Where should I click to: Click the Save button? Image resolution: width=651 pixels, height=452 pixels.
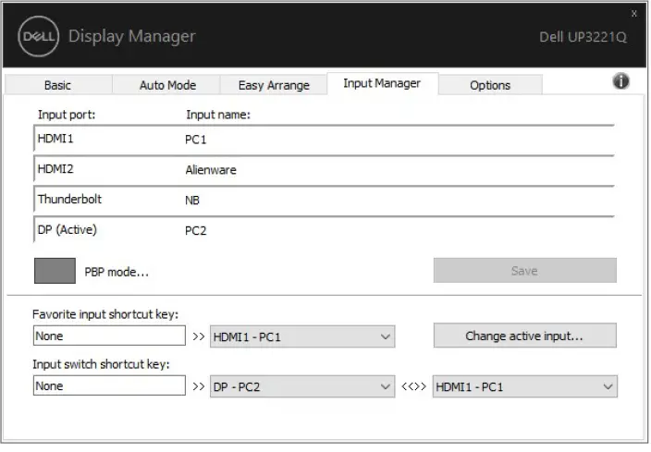click(525, 271)
